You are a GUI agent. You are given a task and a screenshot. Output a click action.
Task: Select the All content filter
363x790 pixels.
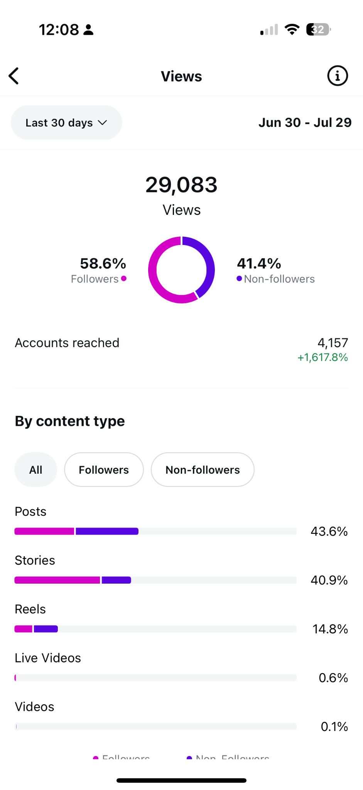tap(36, 470)
